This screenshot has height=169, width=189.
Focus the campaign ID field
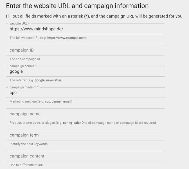pos(85,50)
